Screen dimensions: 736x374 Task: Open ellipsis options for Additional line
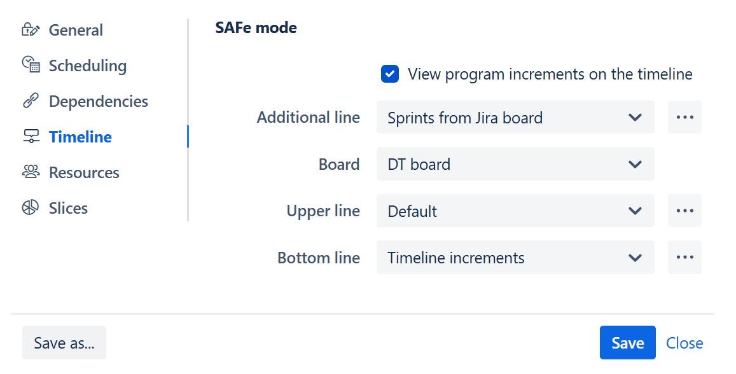[x=684, y=117]
